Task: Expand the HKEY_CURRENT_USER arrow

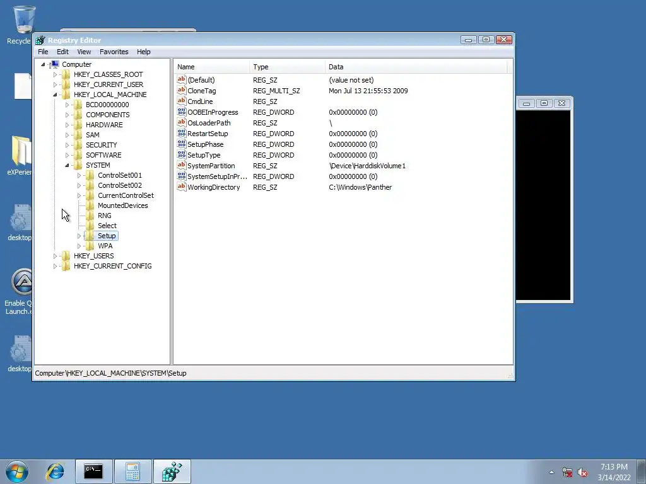Action: pos(56,84)
